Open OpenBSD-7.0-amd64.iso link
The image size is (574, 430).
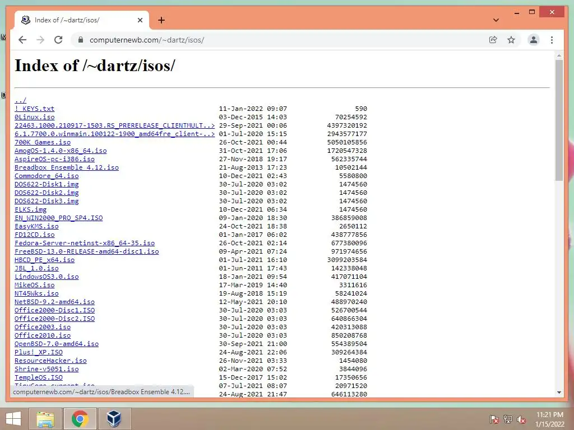pyautogui.click(x=57, y=344)
